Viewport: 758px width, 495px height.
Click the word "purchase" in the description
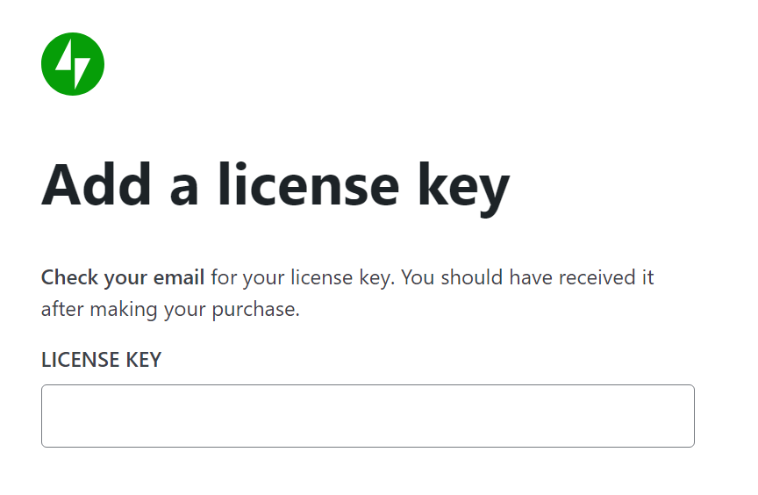[254, 310]
